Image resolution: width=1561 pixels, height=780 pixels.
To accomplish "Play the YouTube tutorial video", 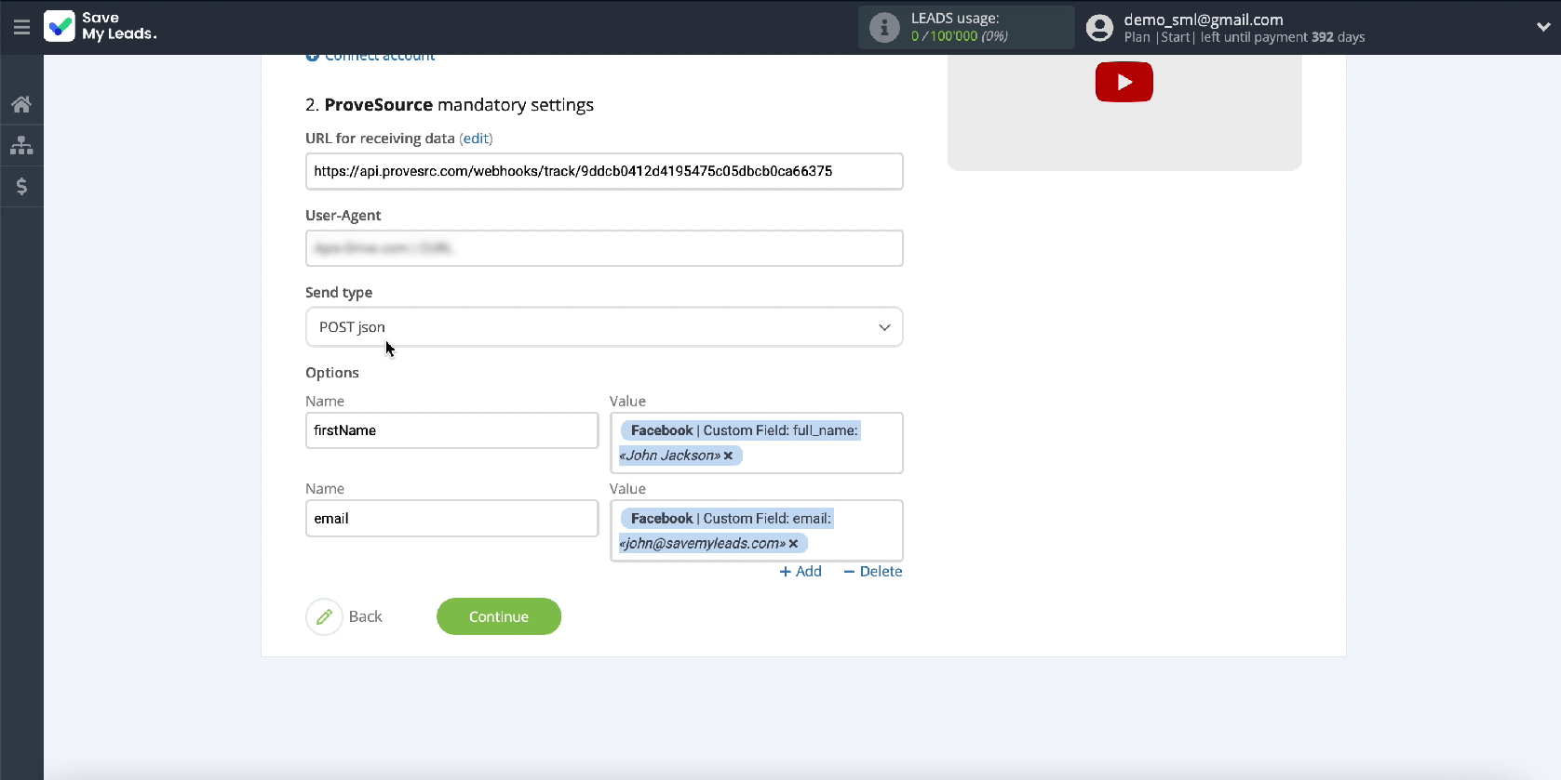I will [x=1124, y=82].
